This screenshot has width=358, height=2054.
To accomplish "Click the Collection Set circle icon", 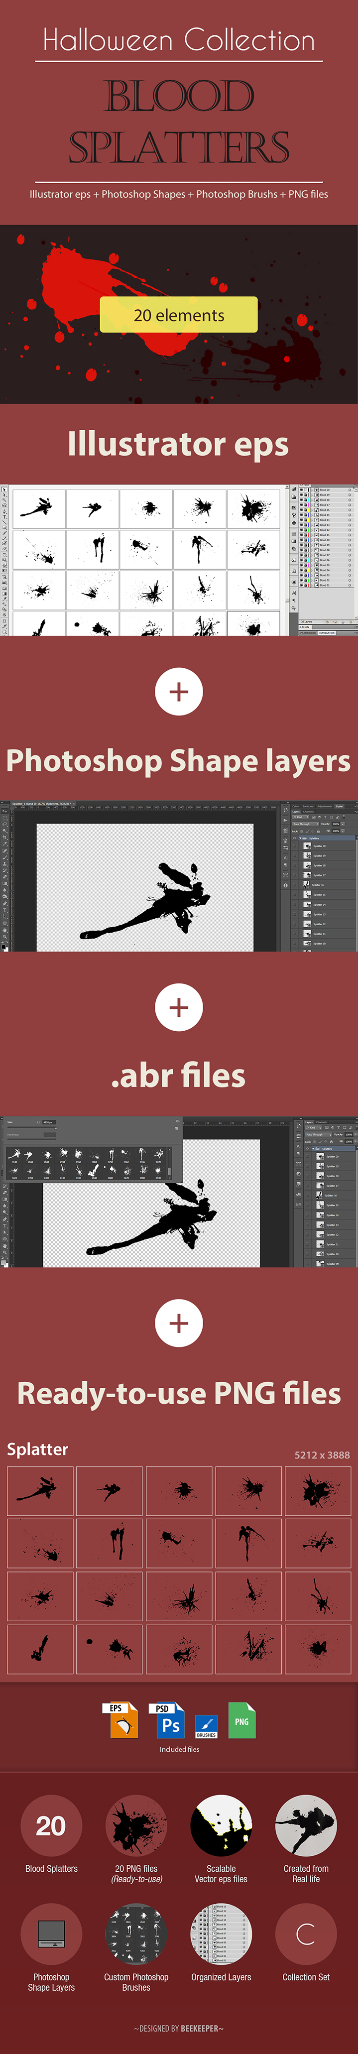I will point(305,1933).
